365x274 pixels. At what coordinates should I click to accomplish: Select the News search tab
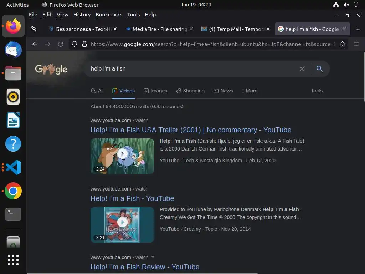tap(223, 91)
